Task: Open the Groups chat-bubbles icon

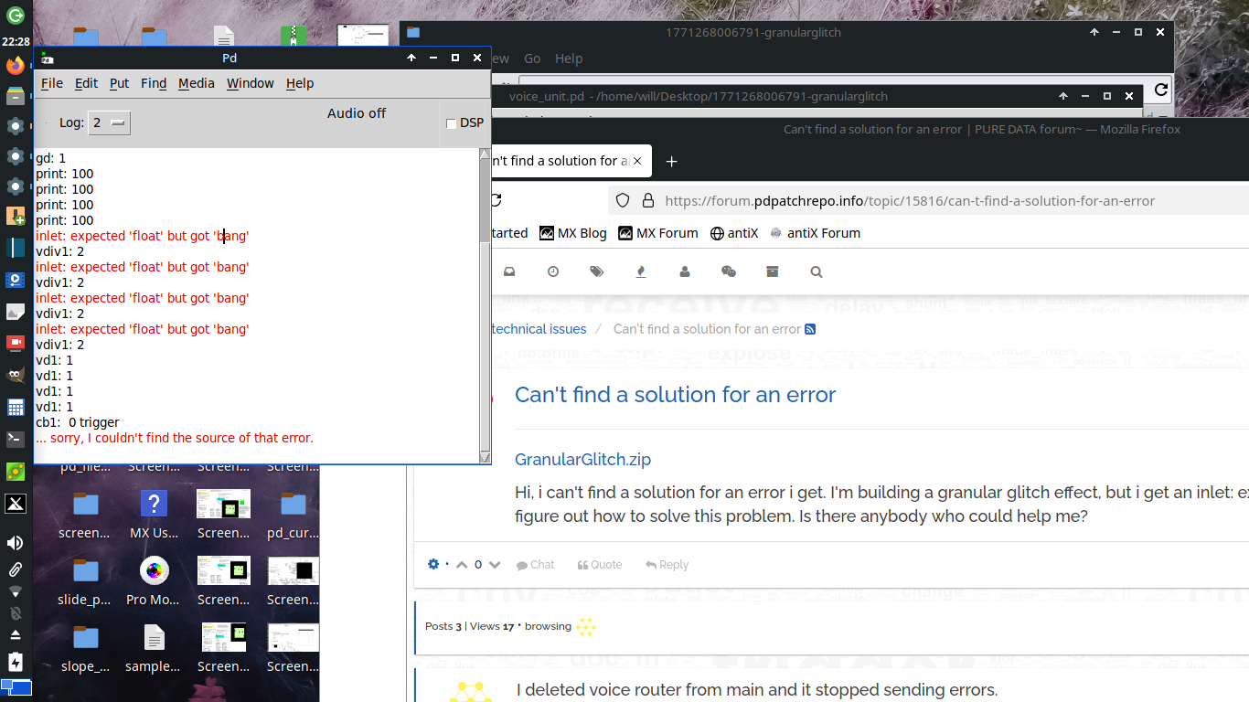Action: coord(729,271)
